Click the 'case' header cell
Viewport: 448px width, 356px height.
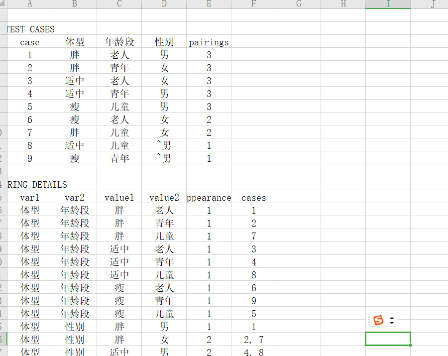click(x=30, y=42)
